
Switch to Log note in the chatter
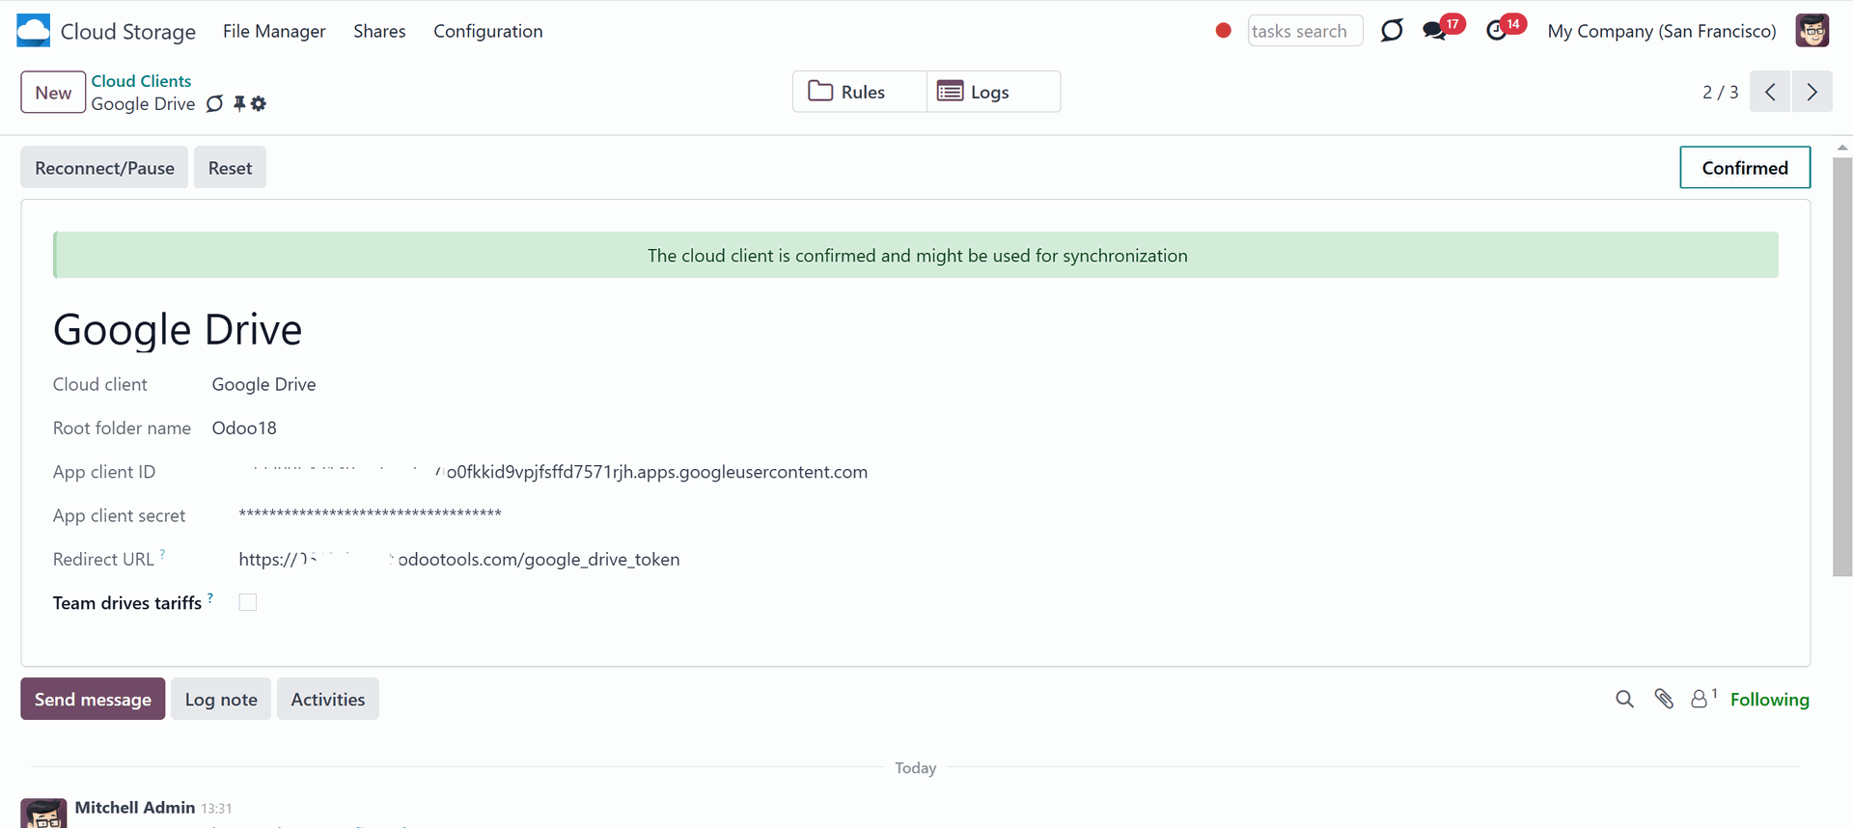click(221, 699)
